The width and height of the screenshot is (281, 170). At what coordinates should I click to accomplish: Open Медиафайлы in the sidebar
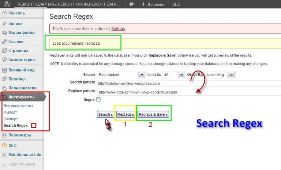coord(22,33)
